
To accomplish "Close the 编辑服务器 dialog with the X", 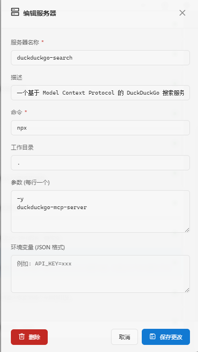I will pyautogui.click(x=182, y=13).
